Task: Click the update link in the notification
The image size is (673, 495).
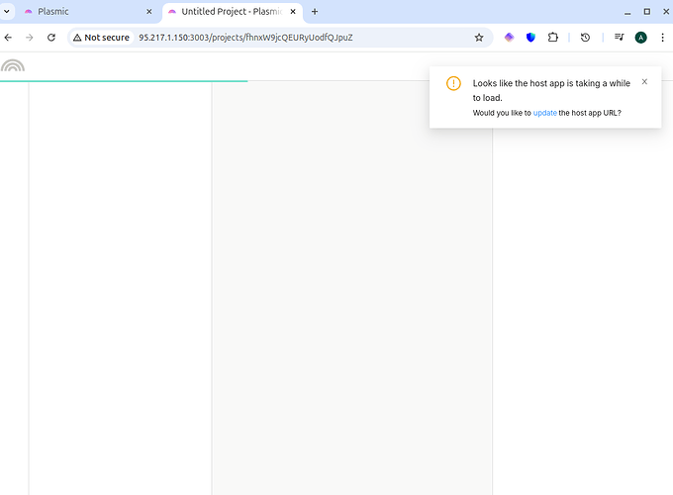Action: pos(544,113)
